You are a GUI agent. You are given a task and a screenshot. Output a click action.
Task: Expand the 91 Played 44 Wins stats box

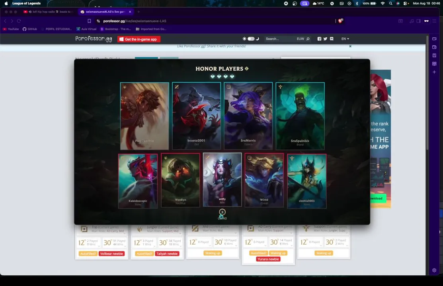pos(115,243)
